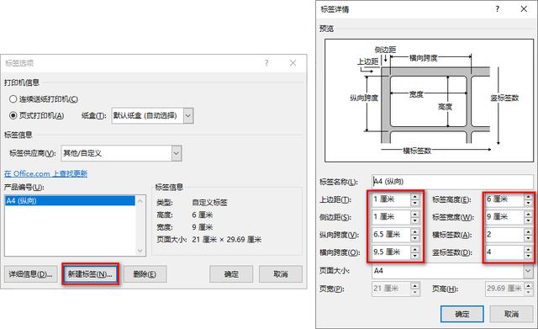Click 取消 in the 标签详情 dialog

[x=511, y=314]
